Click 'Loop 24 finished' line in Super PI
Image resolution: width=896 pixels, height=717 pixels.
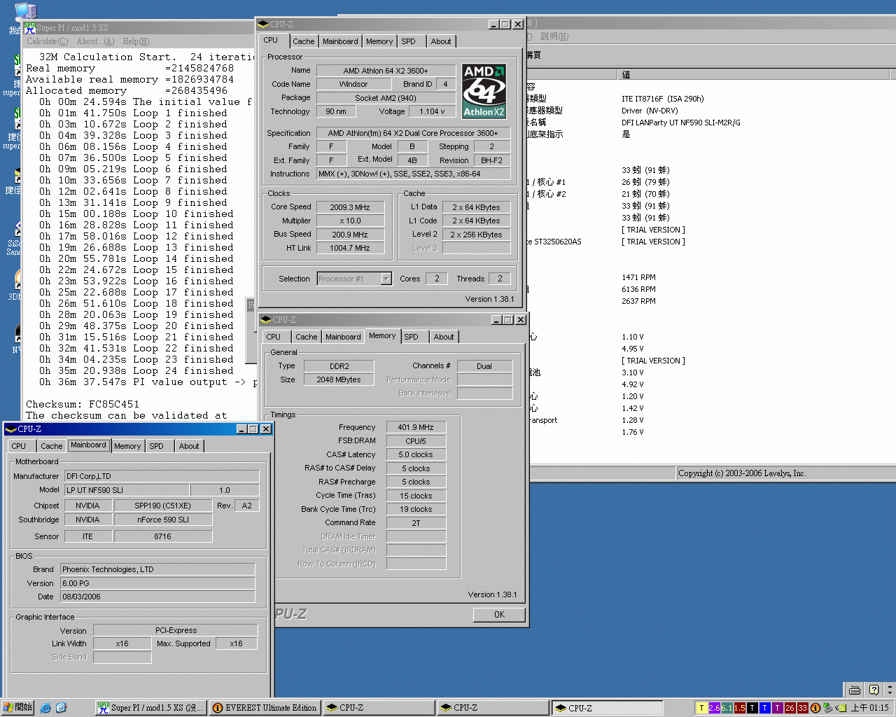[x=136, y=370]
